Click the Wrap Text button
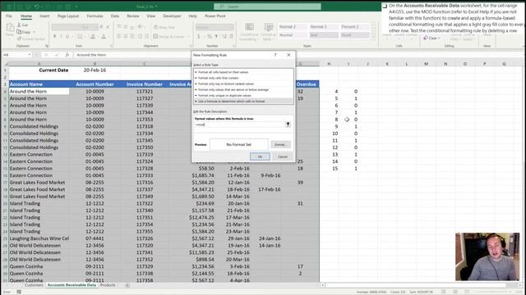Viewport: 526px width, 295px height. [164, 27]
